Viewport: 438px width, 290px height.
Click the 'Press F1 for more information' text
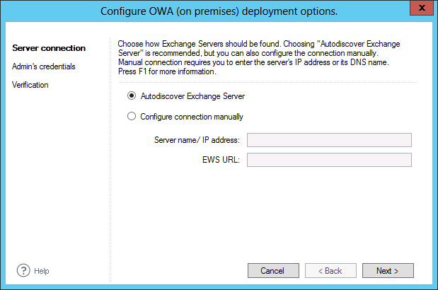coord(167,71)
